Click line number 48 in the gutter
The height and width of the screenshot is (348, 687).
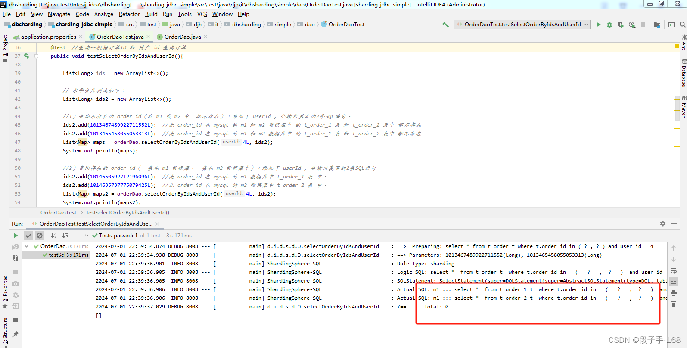[18, 151]
